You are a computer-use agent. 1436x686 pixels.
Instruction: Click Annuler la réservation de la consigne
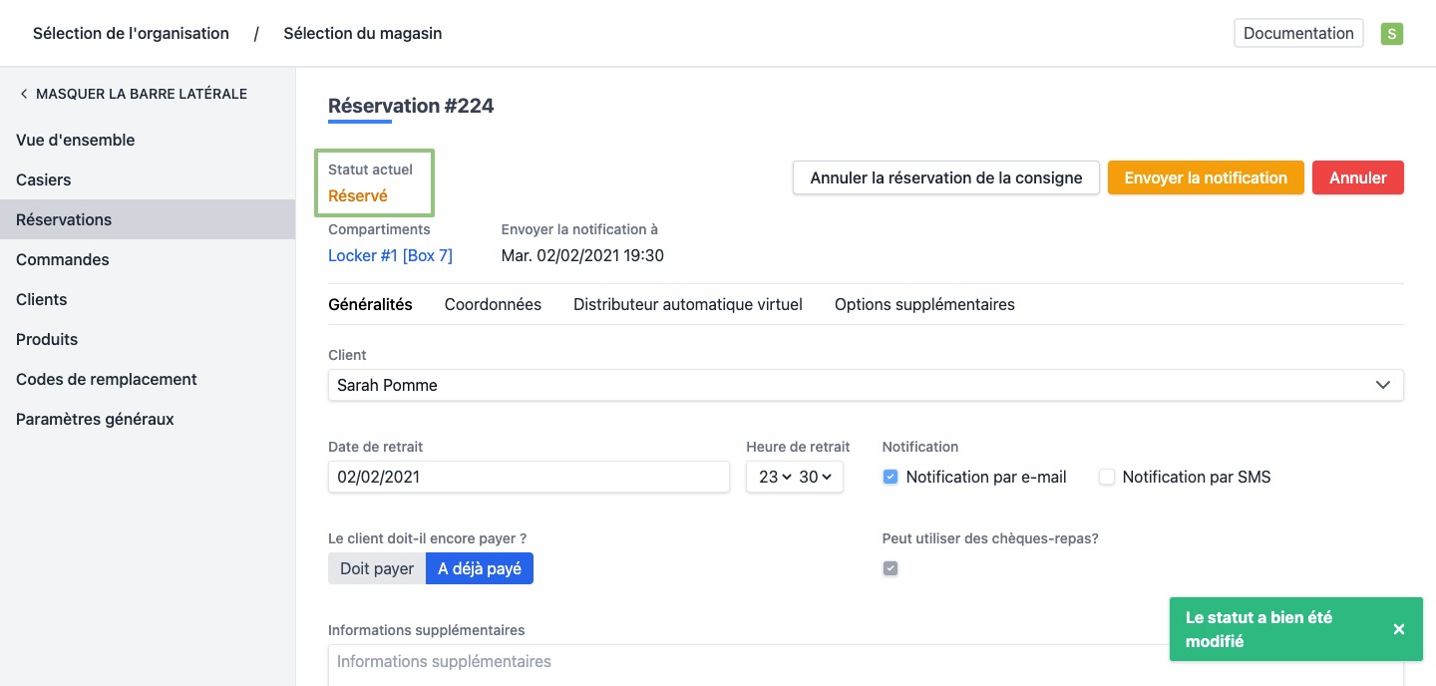[945, 177]
